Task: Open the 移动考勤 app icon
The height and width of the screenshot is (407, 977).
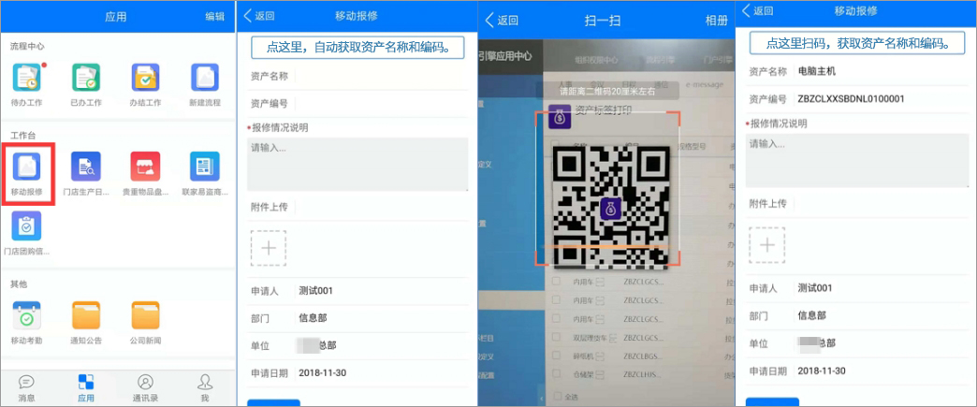Action: click(27, 315)
